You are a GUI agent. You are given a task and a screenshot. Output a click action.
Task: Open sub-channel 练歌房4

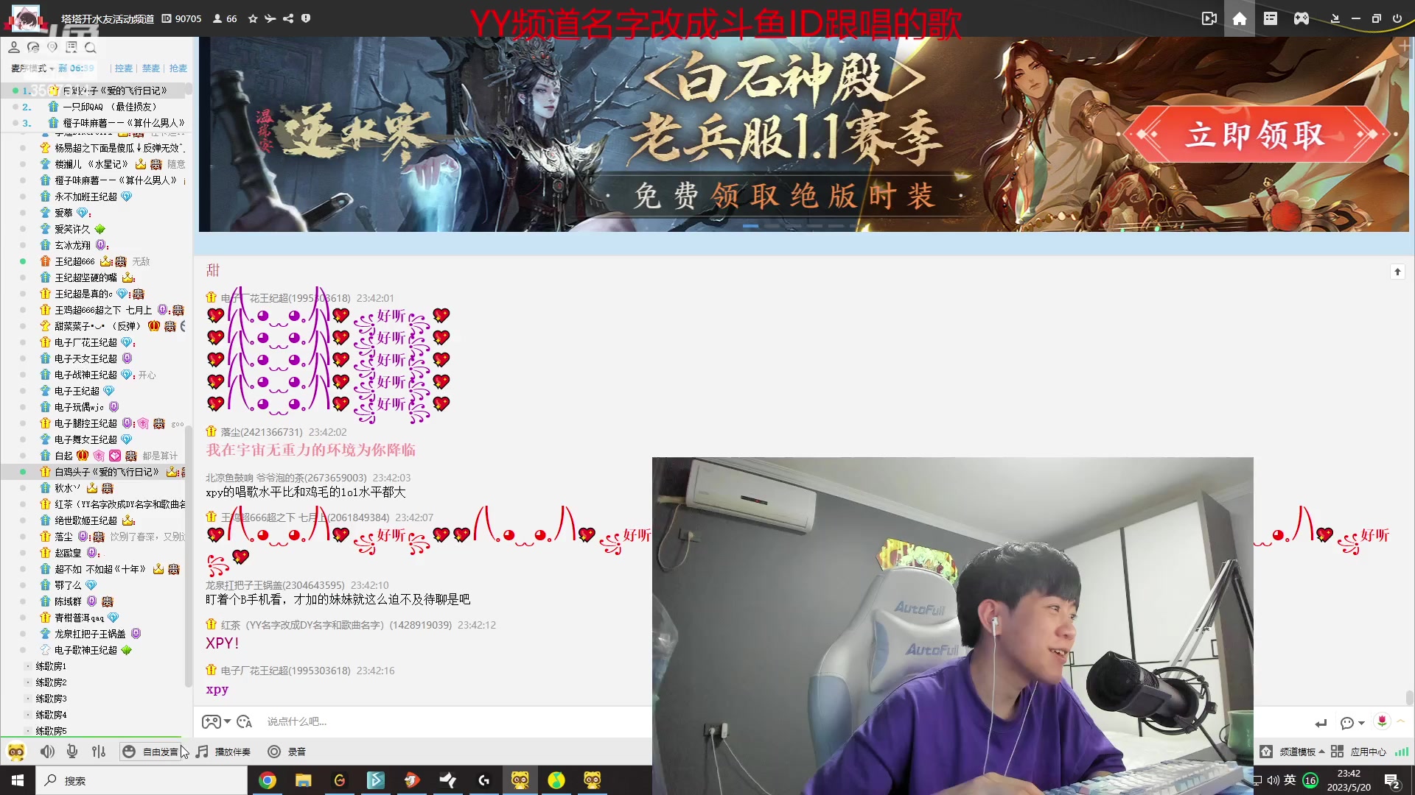51,715
